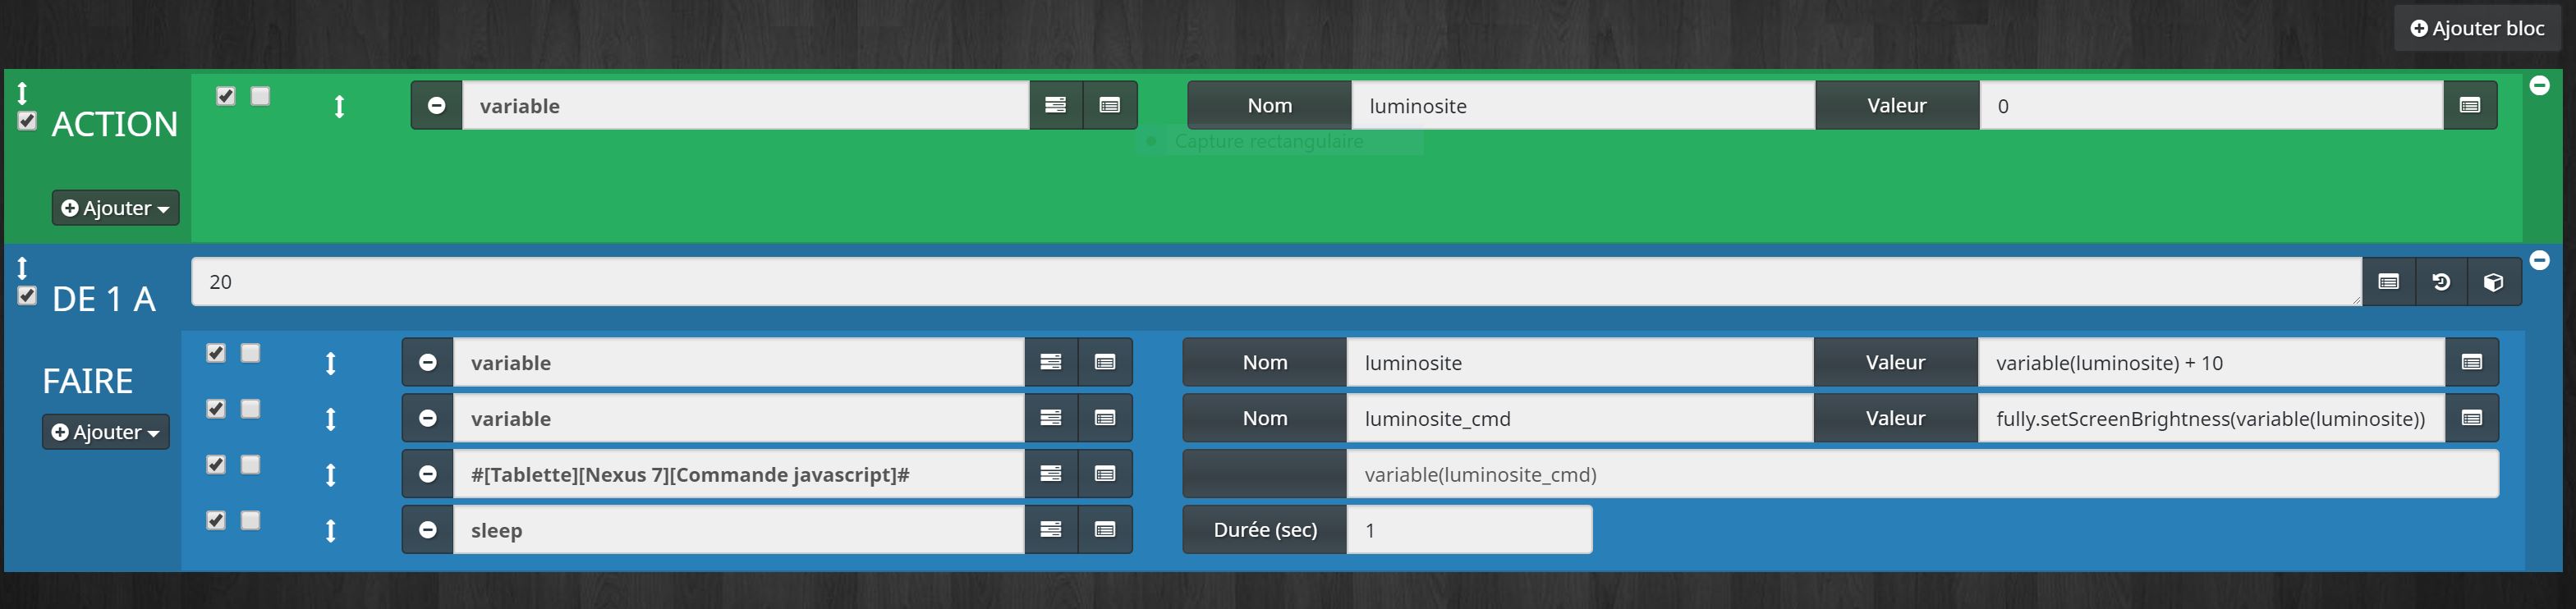
Task: Click reorder arrow of luminosite + 10 row
Action: pyautogui.click(x=330, y=363)
